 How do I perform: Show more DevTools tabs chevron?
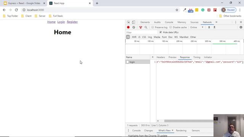(217, 22)
